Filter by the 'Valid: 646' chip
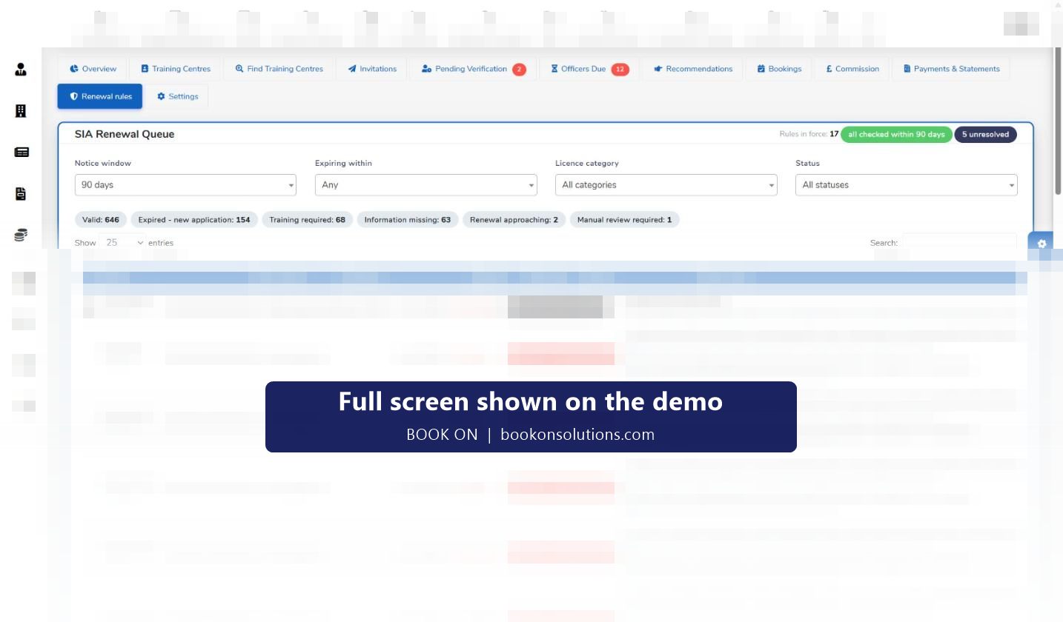 point(101,220)
